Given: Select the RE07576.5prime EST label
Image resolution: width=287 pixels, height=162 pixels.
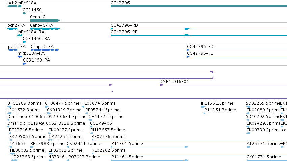Looking at the screenshot, I should click(109, 137).
